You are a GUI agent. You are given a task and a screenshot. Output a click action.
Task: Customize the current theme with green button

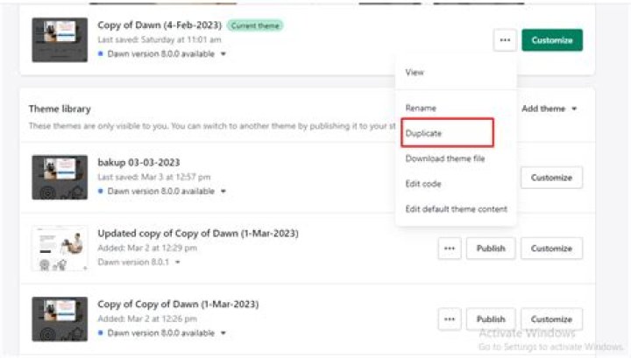coord(552,39)
